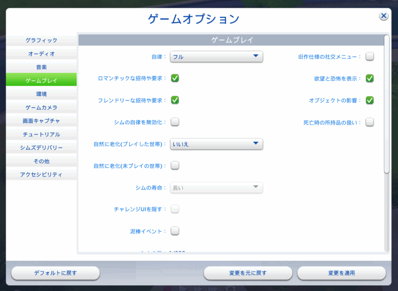Apply changes with 変更を適用 button
This screenshot has width=398, height=291.
pyautogui.click(x=342, y=273)
